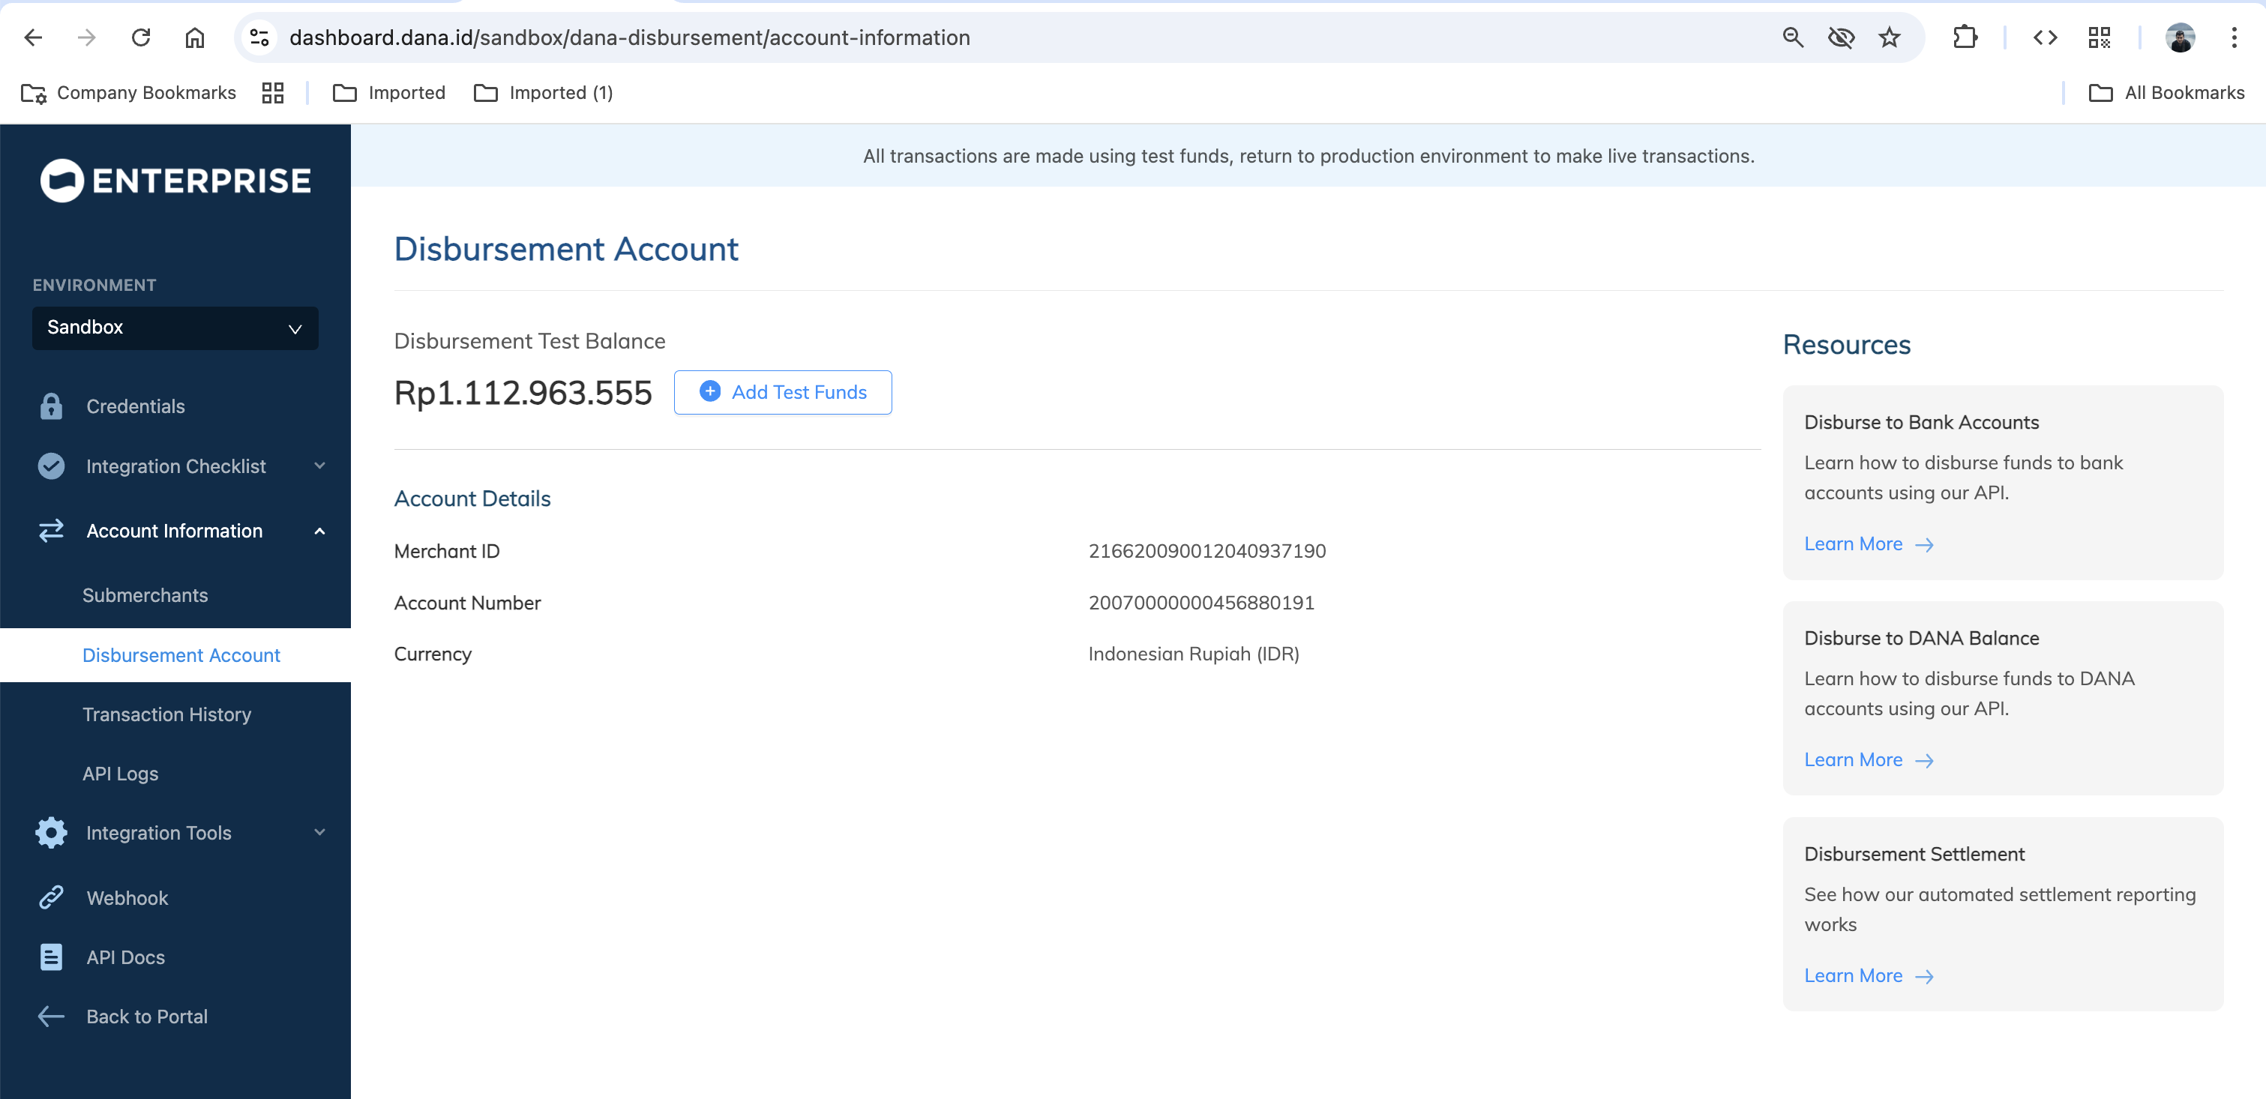Screen dimensions: 2266x1099
Task: Collapse the Account Information section
Action: tap(319, 531)
